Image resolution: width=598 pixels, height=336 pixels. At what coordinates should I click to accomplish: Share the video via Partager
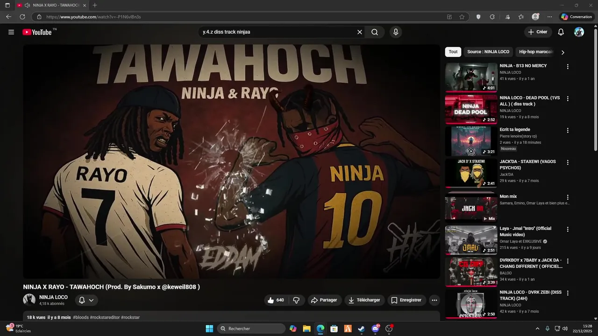pyautogui.click(x=324, y=300)
